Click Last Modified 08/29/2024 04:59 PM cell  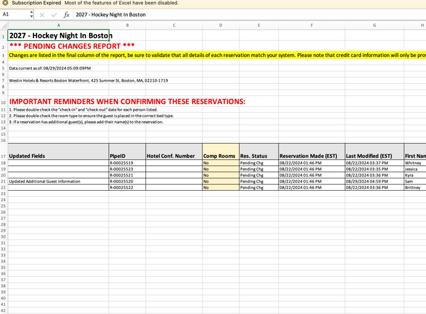(x=375, y=181)
